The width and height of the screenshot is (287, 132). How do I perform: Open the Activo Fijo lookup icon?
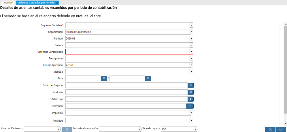[190, 99]
